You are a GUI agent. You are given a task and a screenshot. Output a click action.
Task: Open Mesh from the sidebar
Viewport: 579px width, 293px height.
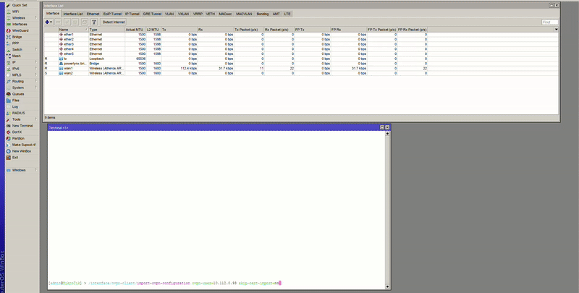16,56
